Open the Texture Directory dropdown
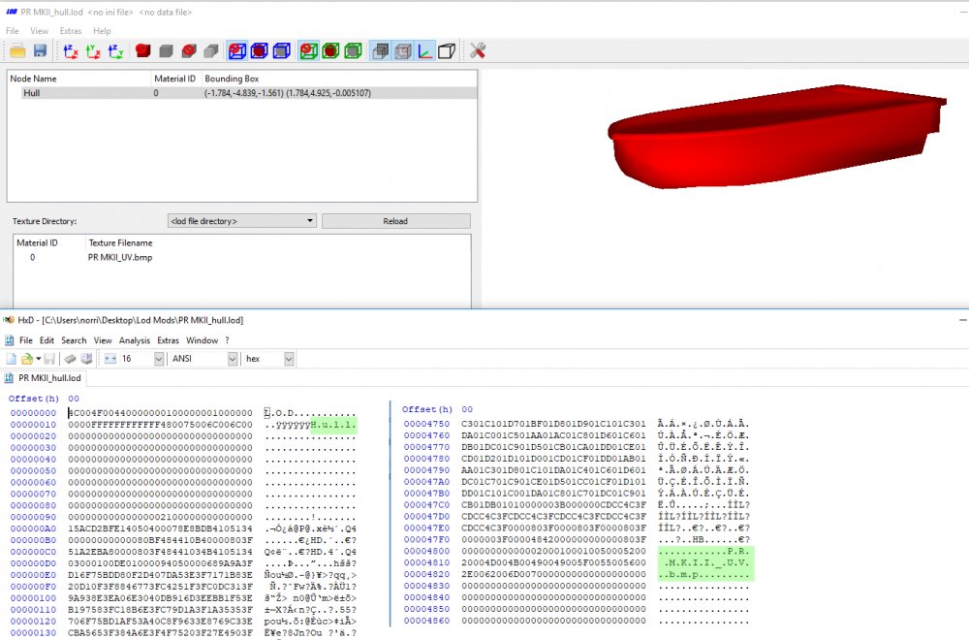969x640 pixels. point(241,221)
